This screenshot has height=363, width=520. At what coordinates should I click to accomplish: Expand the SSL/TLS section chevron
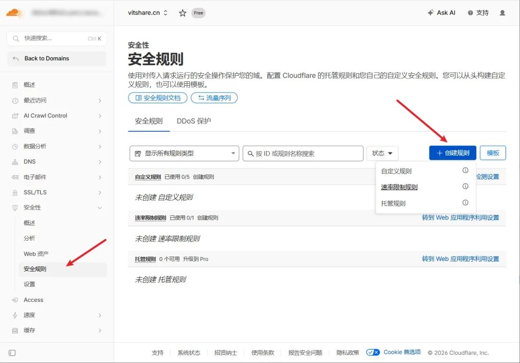click(x=100, y=193)
